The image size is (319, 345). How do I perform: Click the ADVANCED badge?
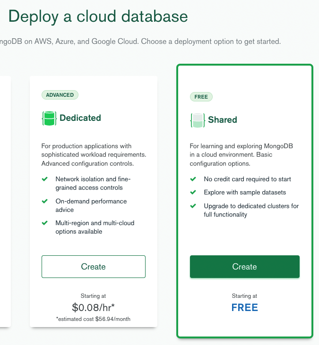pyautogui.click(x=60, y=95)
